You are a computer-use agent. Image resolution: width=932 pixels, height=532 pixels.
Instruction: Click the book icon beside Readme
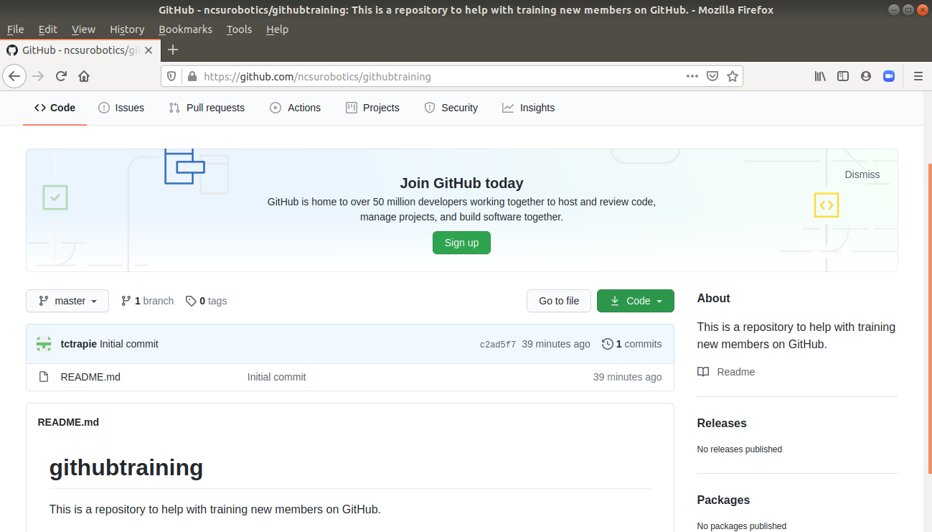(x=703, y=372)
